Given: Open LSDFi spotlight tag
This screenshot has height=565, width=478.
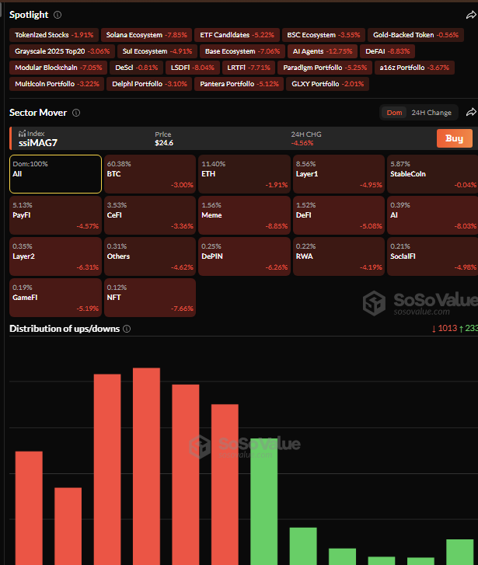Looking at the screenshot, I should coord(192,68).
